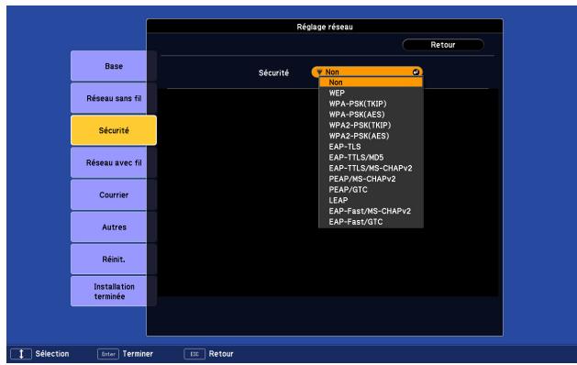Click the up-down Sélection arrow icon

(21, 354)
